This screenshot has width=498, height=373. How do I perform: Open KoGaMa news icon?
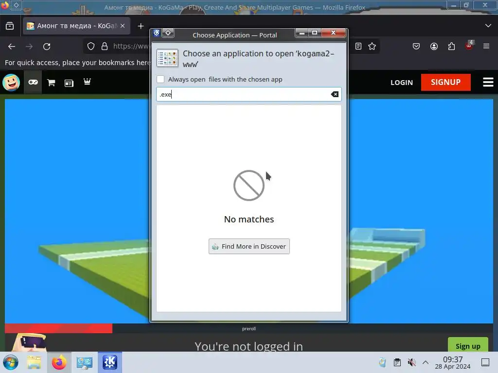click(x=69, y=83)
